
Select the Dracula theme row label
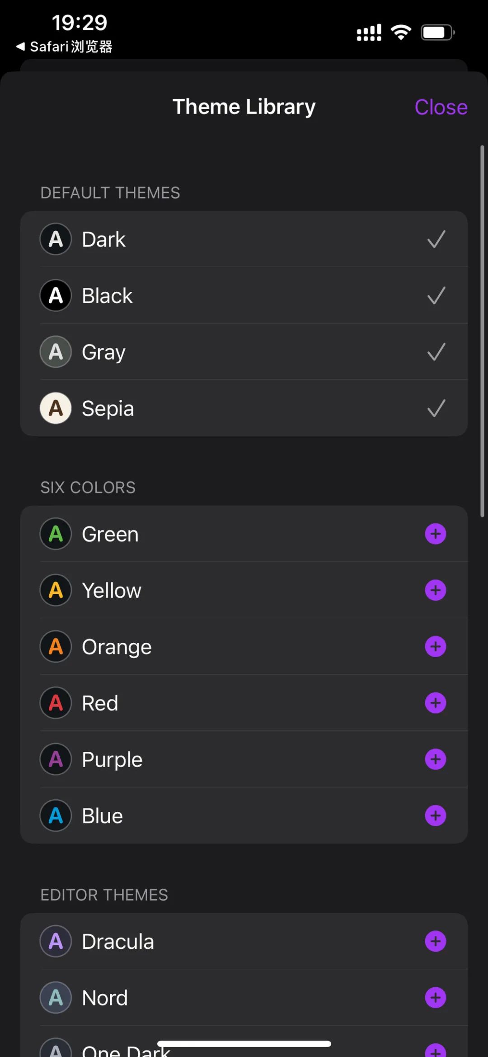coord(118,942)
